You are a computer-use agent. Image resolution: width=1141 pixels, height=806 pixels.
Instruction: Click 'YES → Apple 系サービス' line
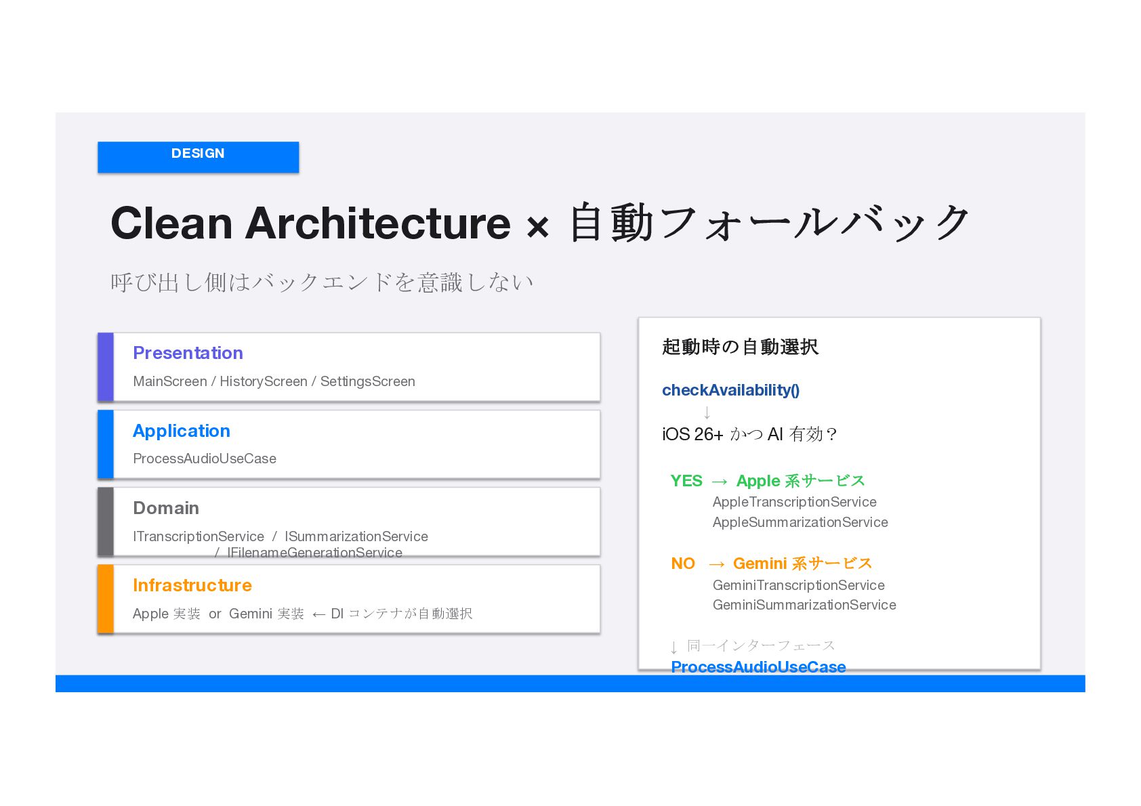768,481
